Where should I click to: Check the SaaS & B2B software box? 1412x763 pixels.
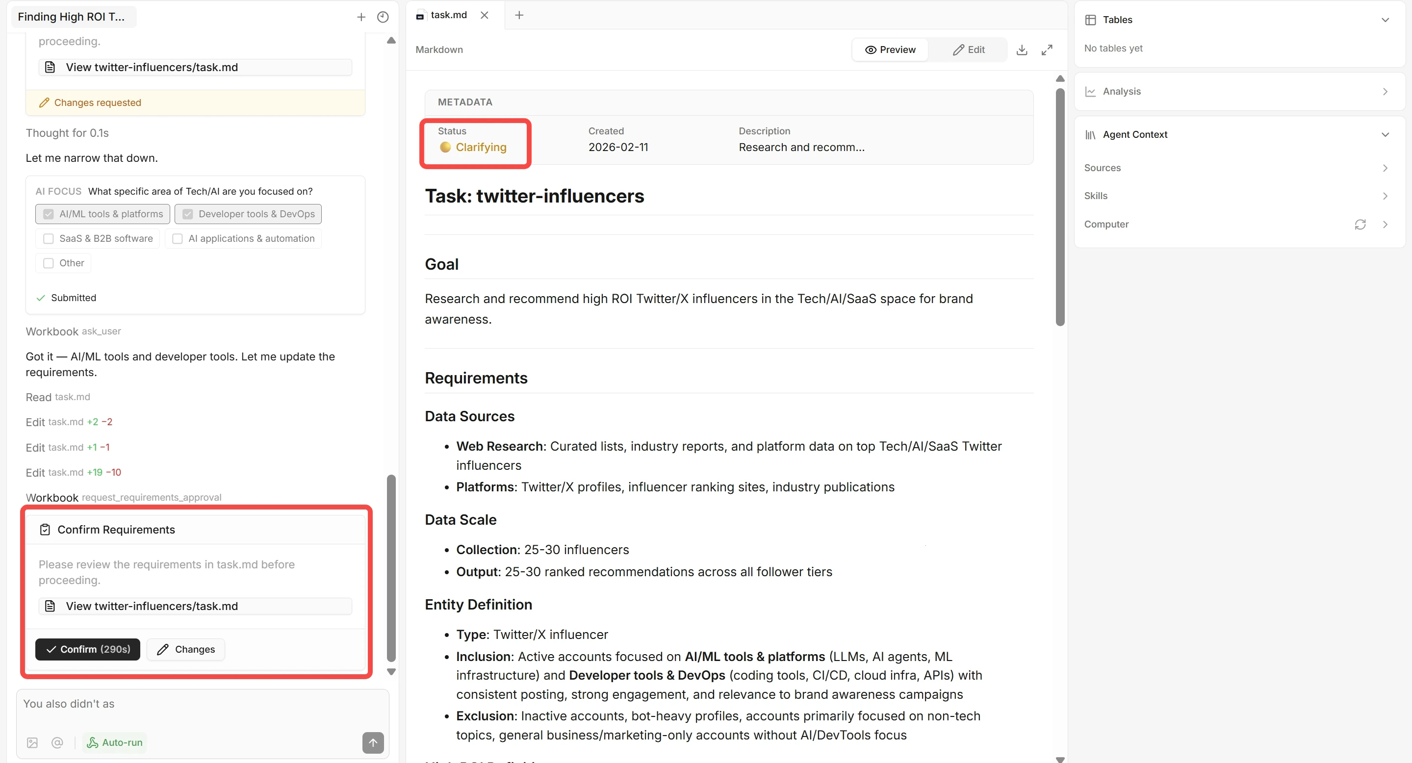(49, 238)
